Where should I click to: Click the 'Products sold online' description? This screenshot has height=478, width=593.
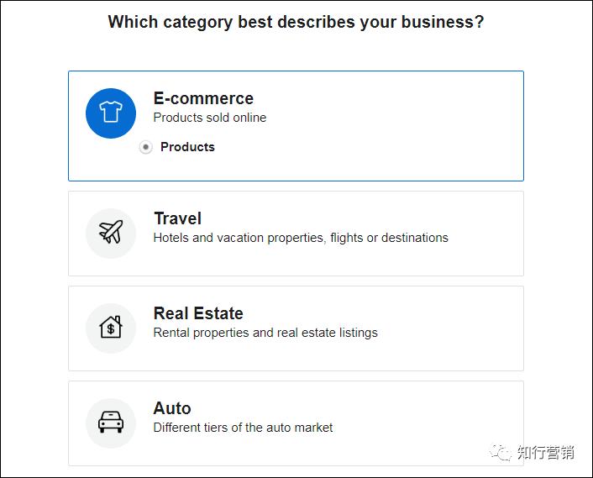coord(210,118)
